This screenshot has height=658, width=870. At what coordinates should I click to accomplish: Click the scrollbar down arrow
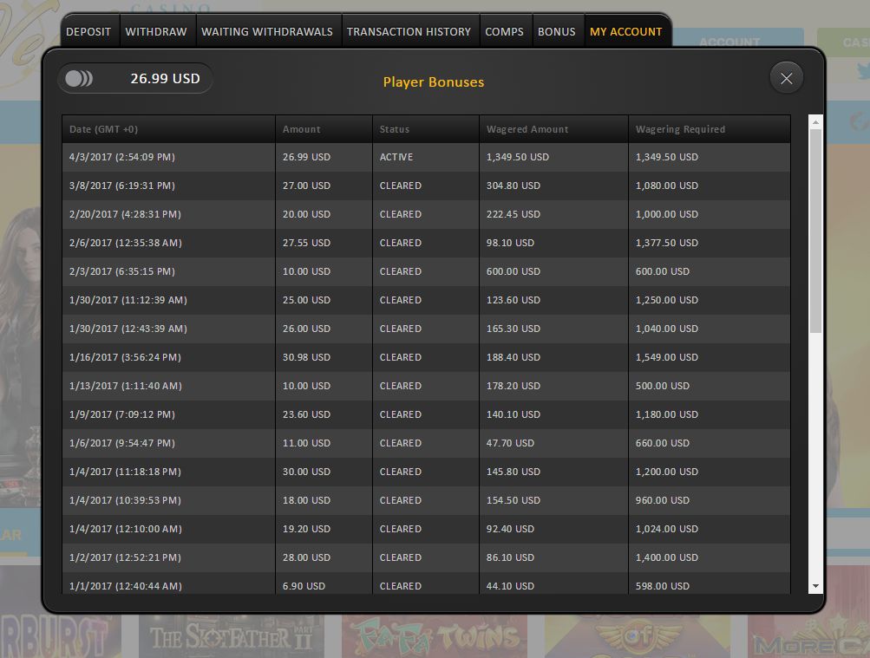(815, 586)
